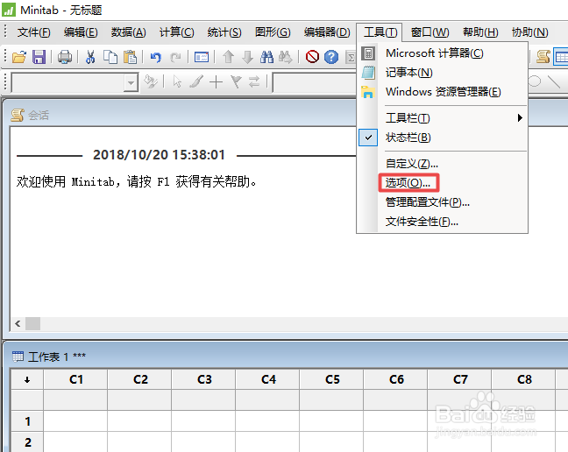Click the Copy icon in toolbar
Screen dimensions: 568x452
[110, 57]
